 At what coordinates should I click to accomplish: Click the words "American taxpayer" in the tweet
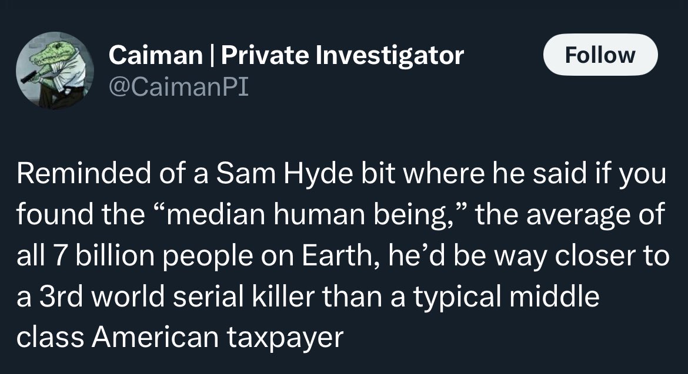point(216,338)
